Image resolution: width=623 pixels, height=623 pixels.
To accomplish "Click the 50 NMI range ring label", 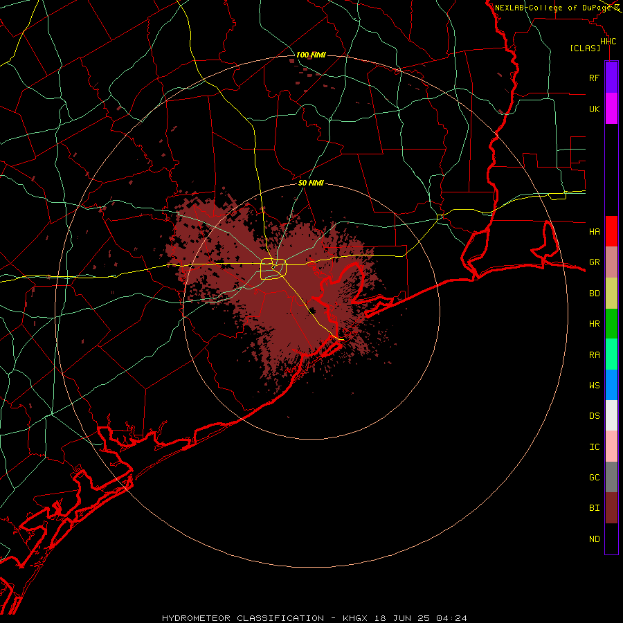I will coord(311,183).
